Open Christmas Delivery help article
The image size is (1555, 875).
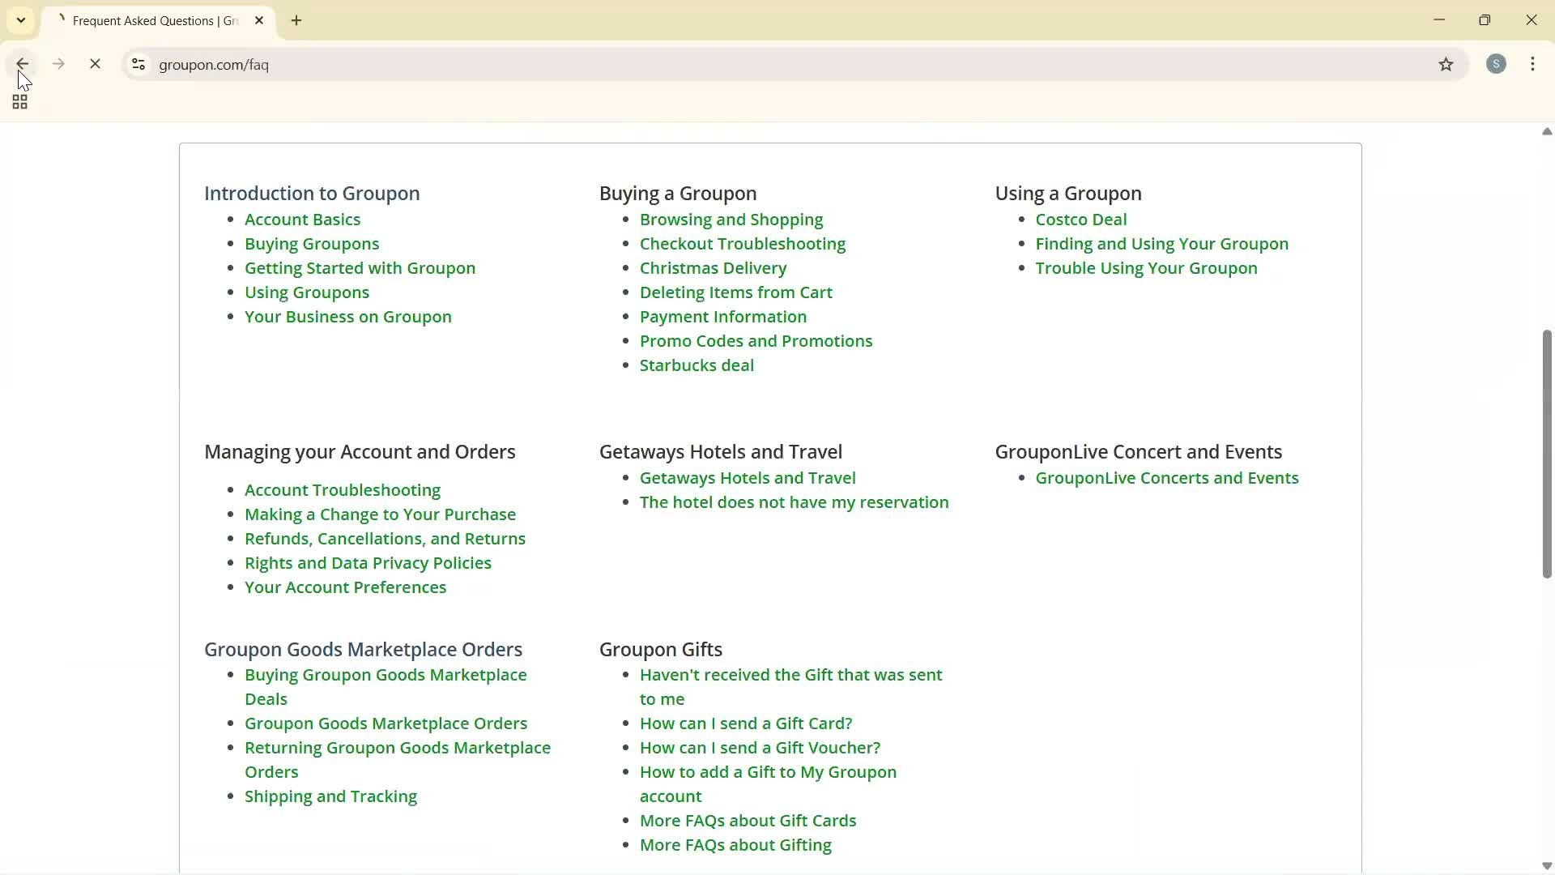[713, 267]
